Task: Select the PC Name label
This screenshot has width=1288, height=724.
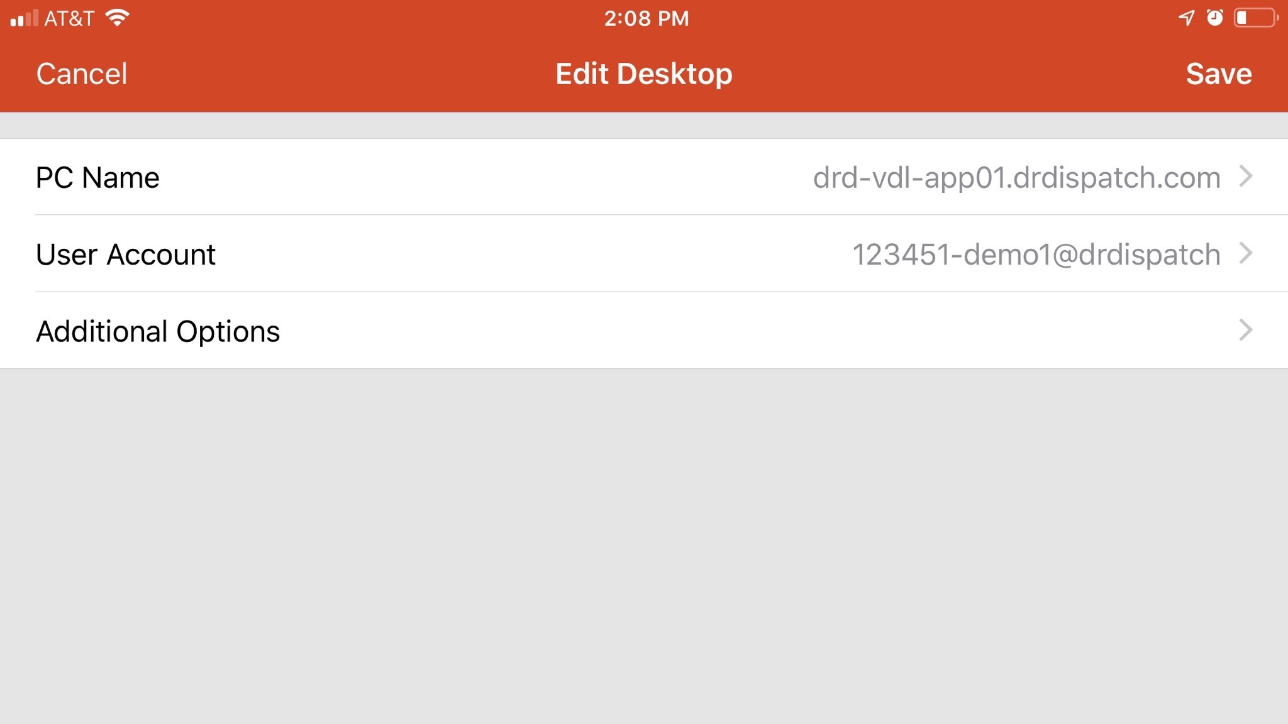Action: click(x=97, y=178)
